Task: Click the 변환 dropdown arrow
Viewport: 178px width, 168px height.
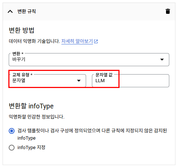Action: [x=162, y=59]
